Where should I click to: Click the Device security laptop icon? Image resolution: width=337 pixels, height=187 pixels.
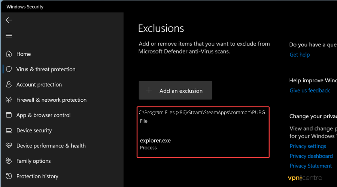point(9,131)
